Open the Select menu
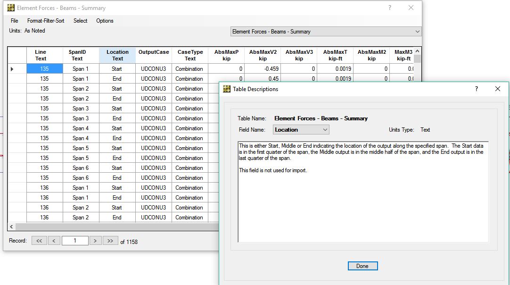 tap(80, 20)
